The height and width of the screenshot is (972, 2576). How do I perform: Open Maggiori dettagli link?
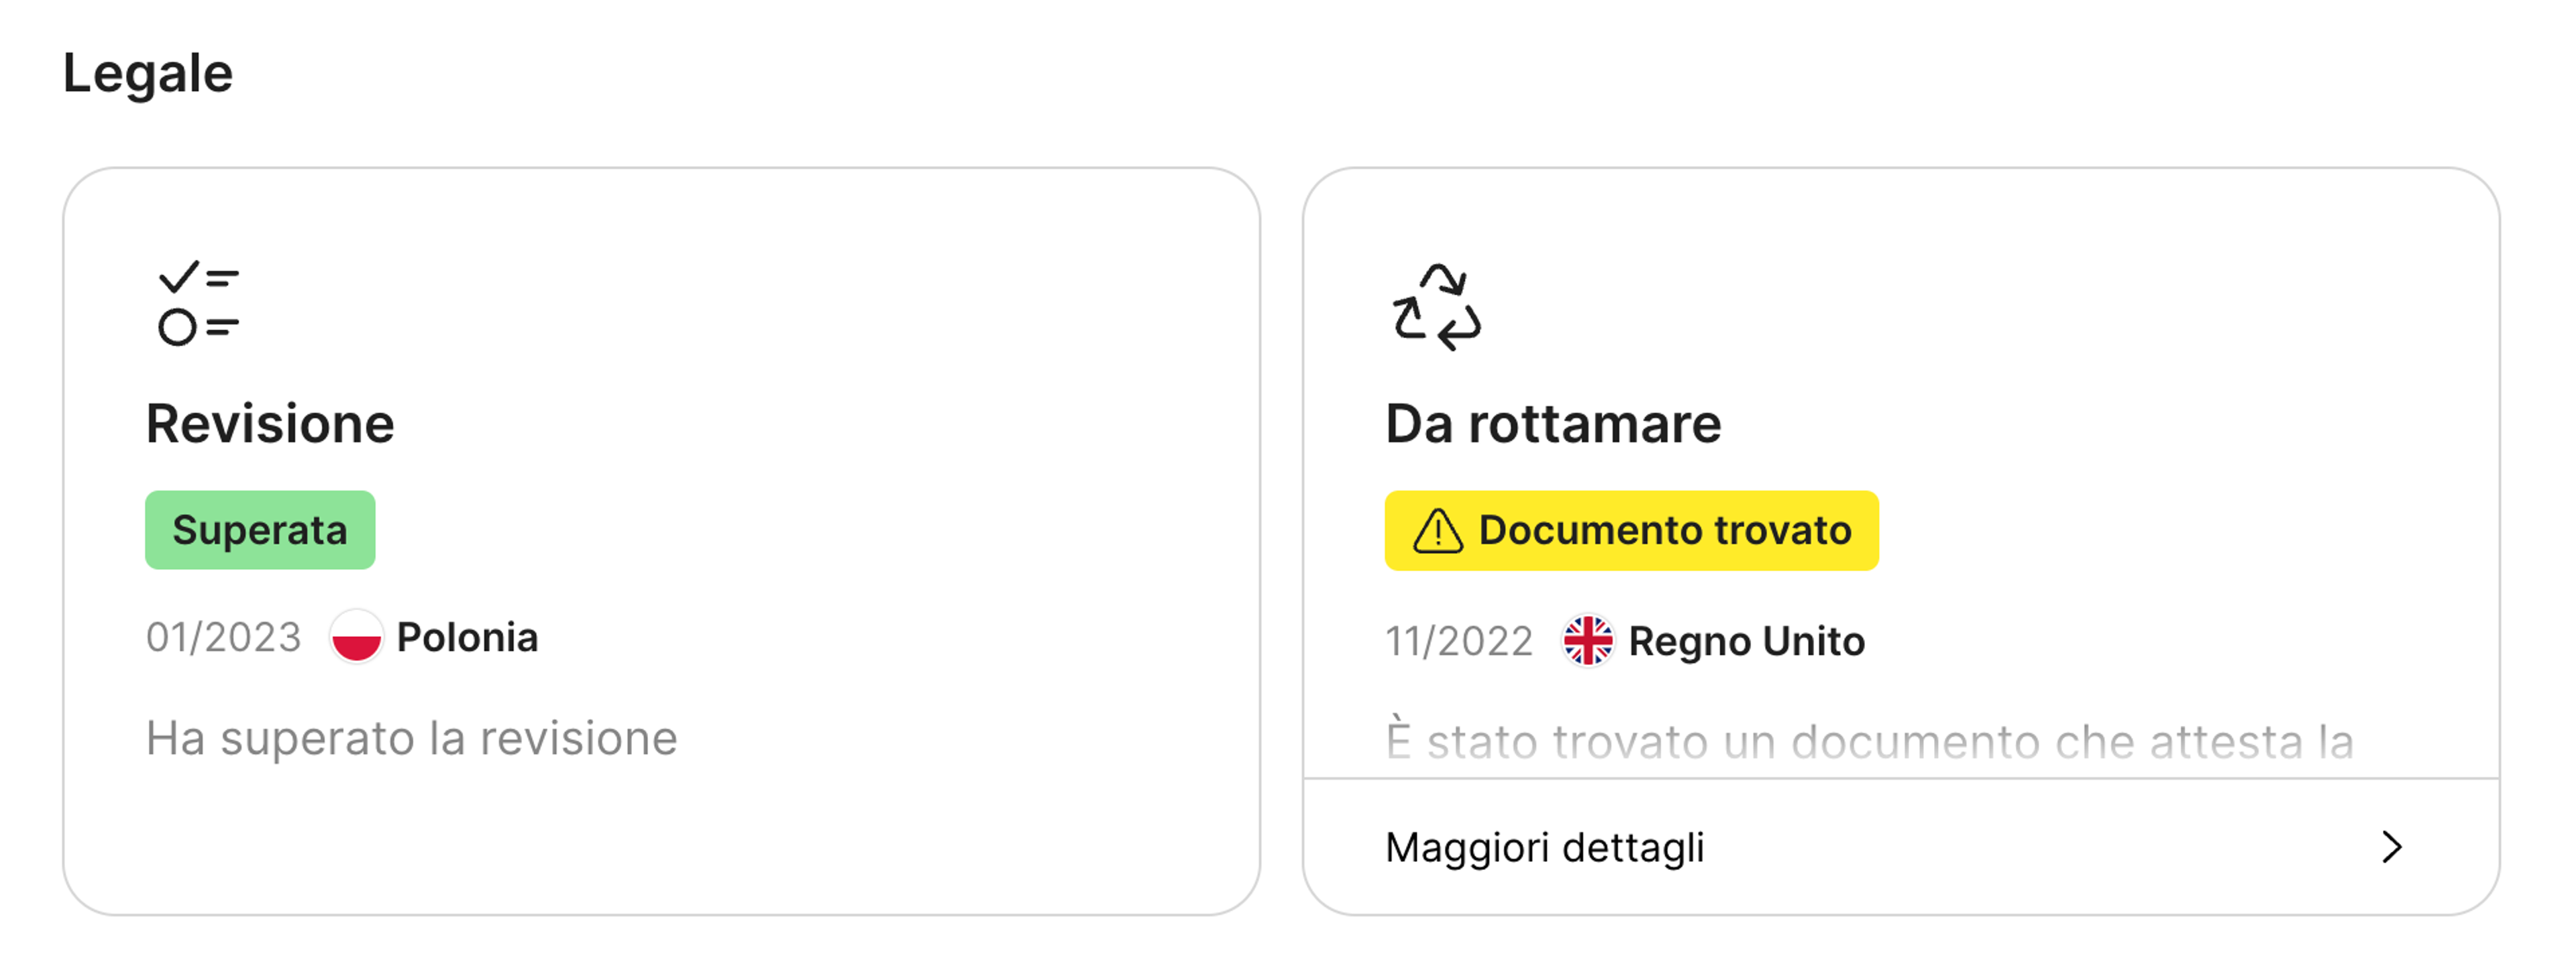coord(1545,847)
